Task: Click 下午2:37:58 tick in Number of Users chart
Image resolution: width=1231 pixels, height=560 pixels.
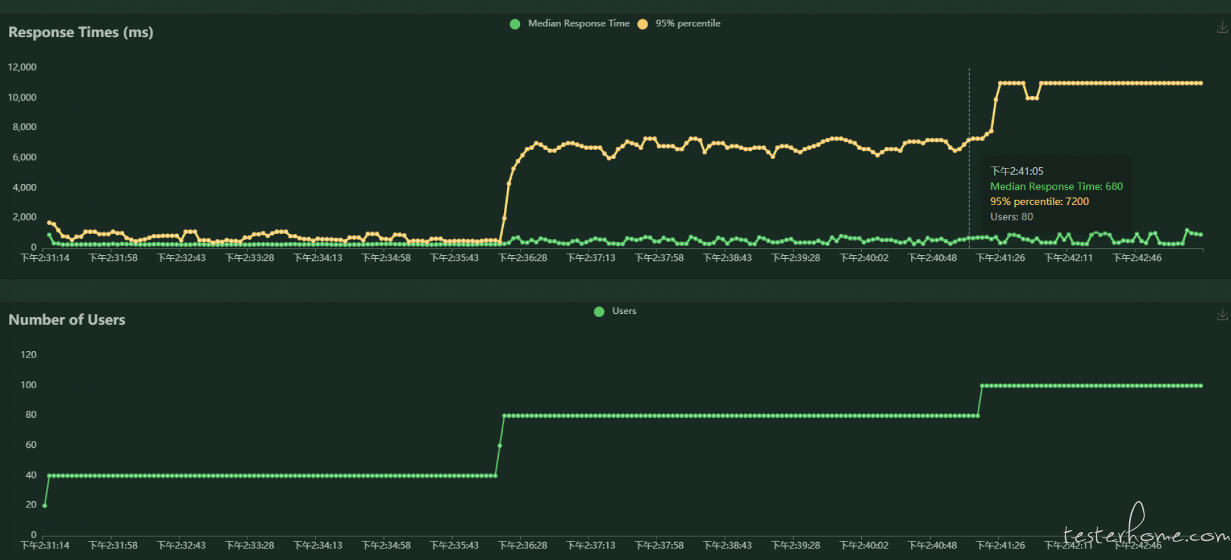Action: pos(659,545)
